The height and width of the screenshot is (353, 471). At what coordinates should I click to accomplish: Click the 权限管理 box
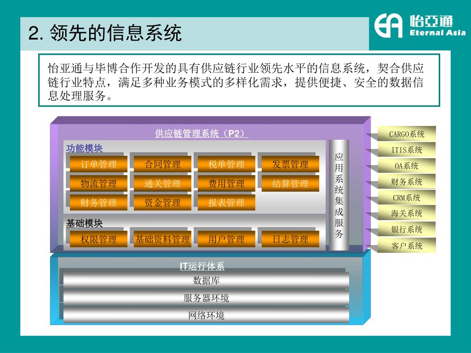pos(98,239)
